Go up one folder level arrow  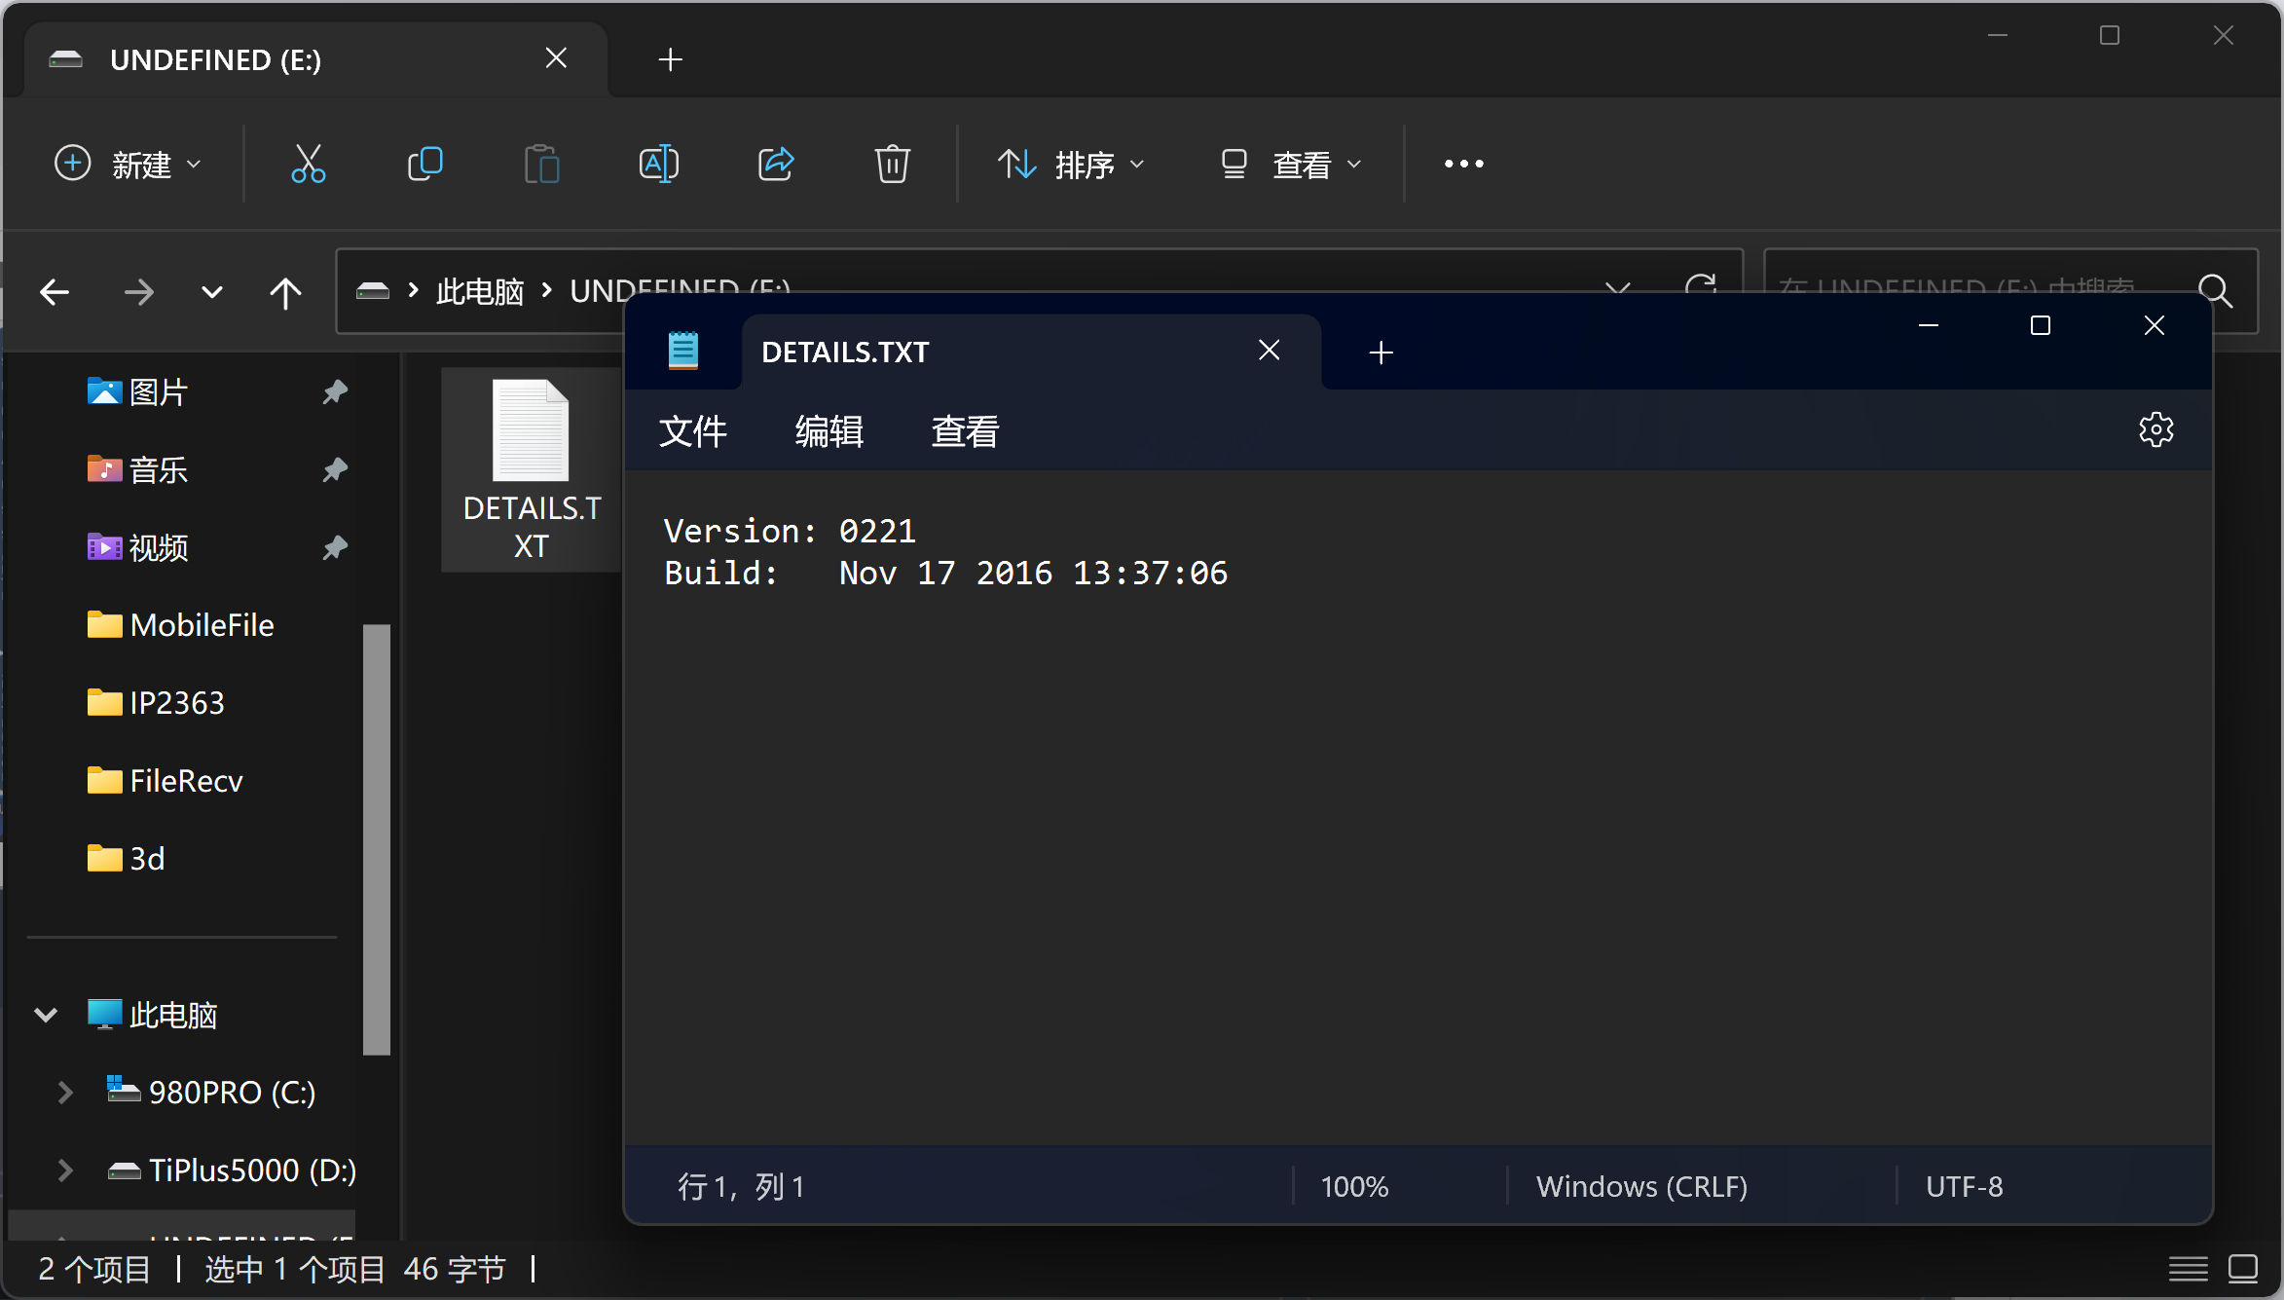(x=285, y=292)
